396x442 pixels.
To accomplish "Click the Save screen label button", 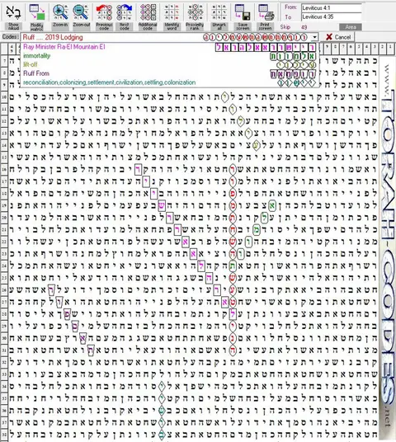I will click(x=243, y=26).
